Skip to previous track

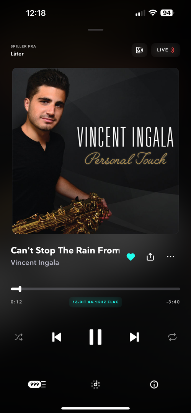pos(57,337)
